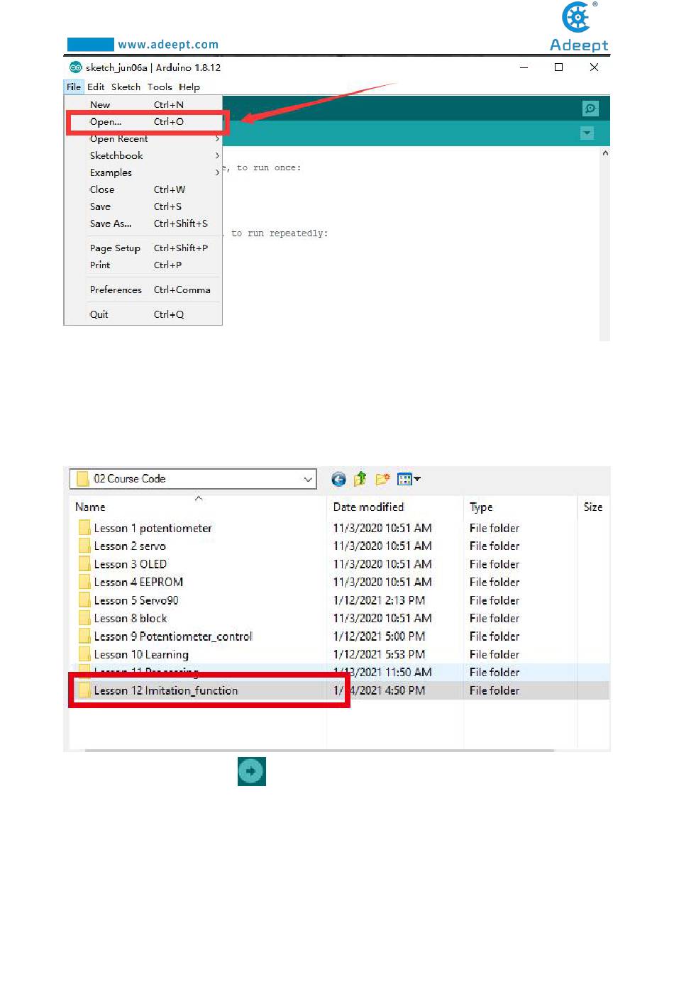Viewport: 674px width, 999px height.
Task: Click the folder icon beside Lesson 1 potentiometer
Action: tap(84, 528)
